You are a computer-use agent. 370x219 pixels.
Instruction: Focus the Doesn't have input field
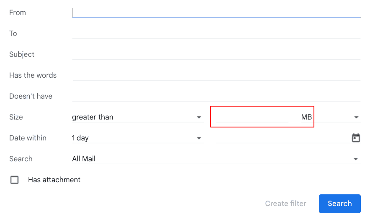tap(216, 96)
